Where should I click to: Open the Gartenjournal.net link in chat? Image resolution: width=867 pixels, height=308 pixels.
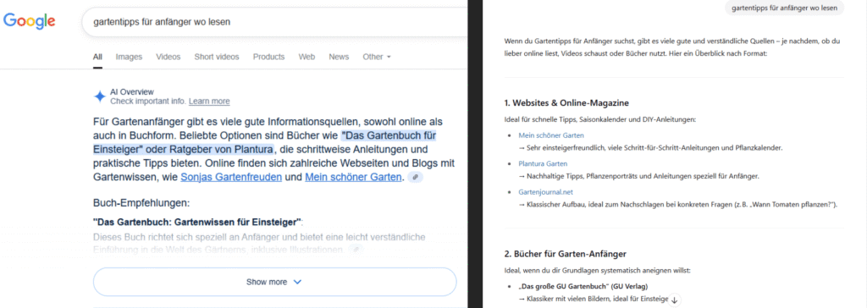(546, 192)
